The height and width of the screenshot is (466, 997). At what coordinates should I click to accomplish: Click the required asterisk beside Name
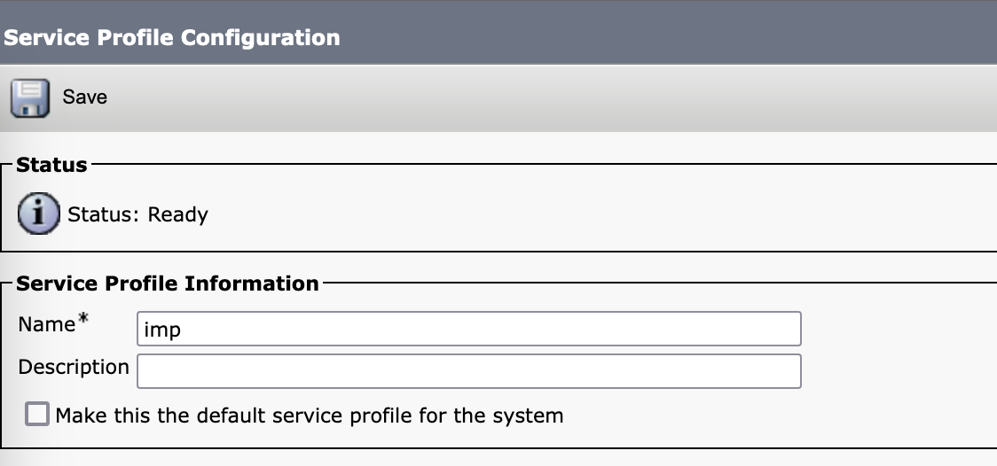tap(84, 320)
